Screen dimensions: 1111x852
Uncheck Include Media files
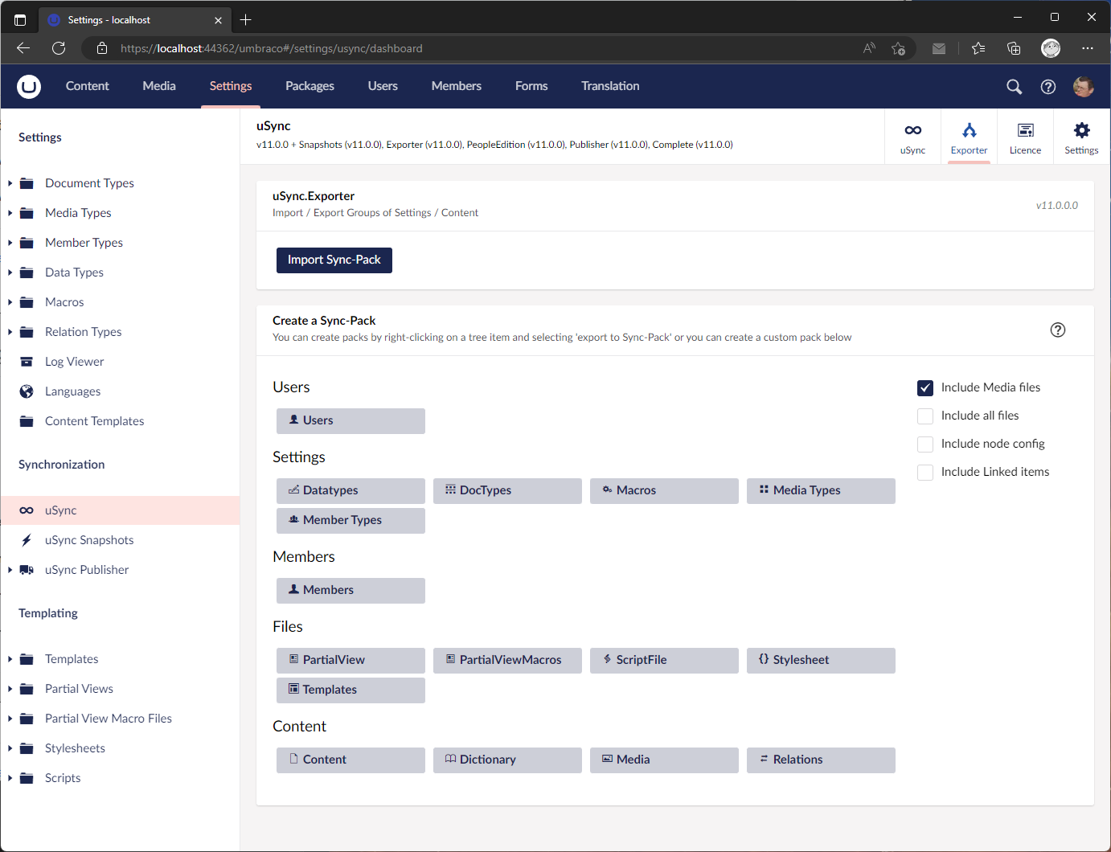(x=925, y=387)
